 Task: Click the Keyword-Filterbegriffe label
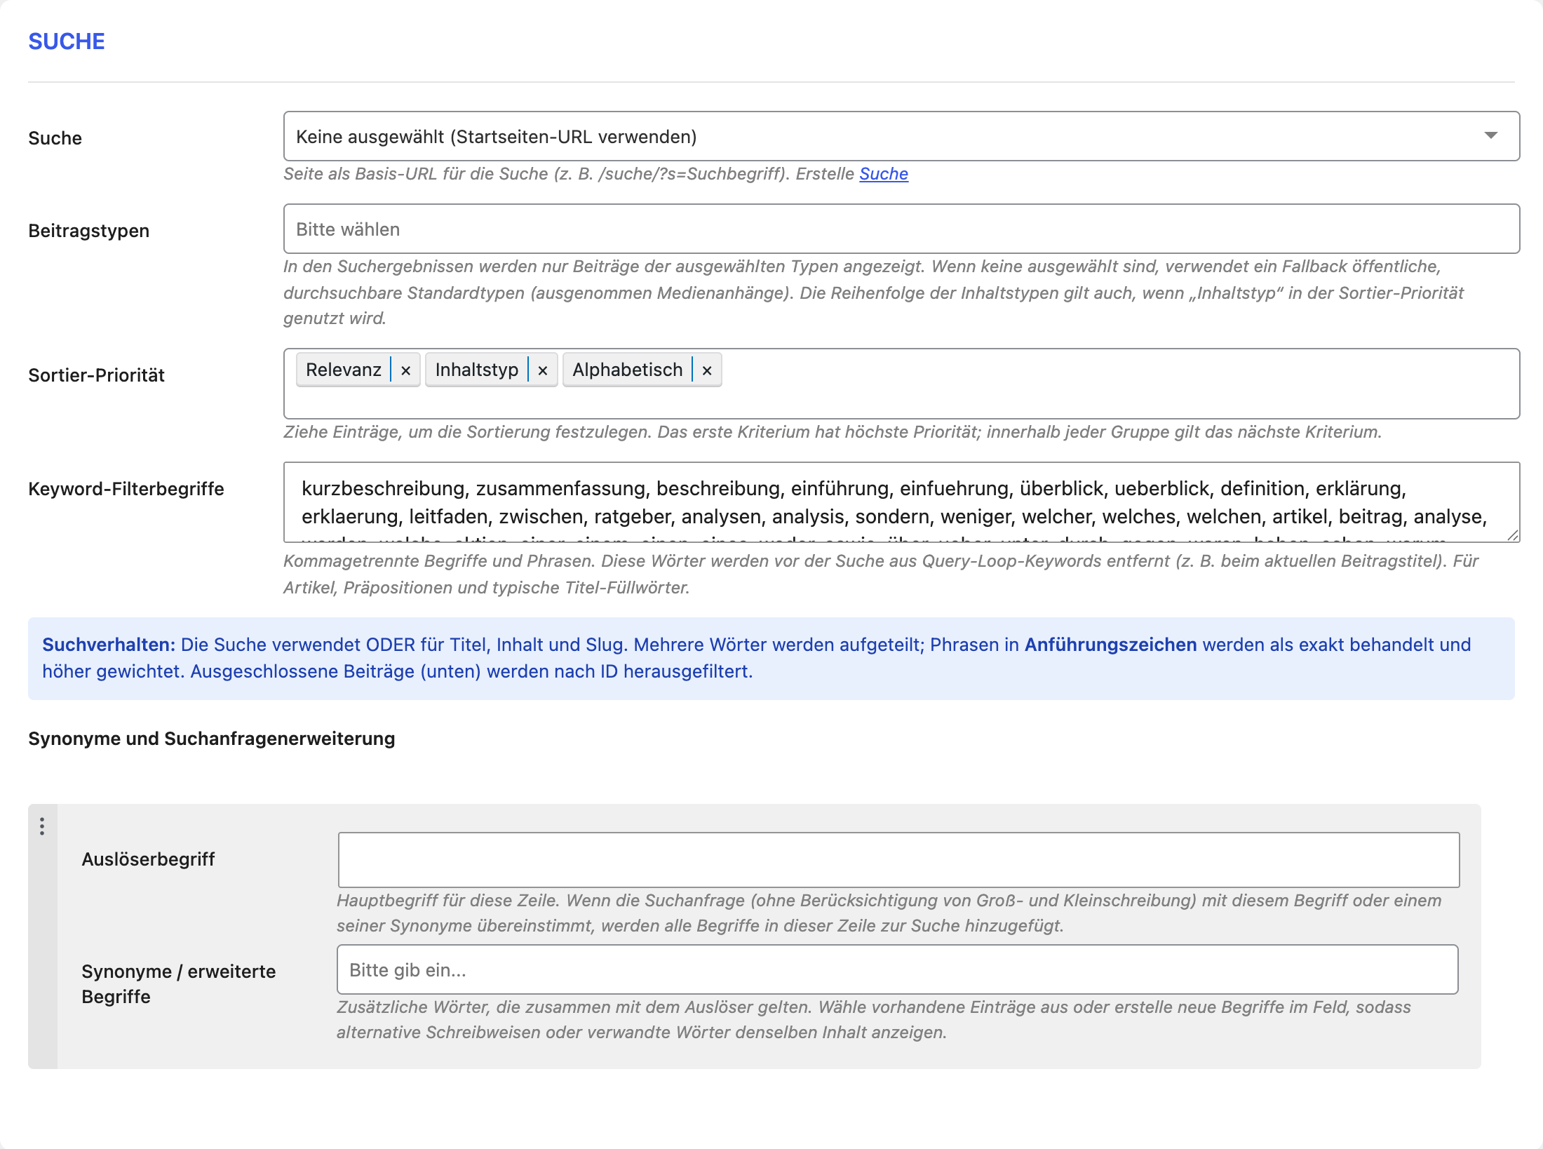[x=126, y=489]
